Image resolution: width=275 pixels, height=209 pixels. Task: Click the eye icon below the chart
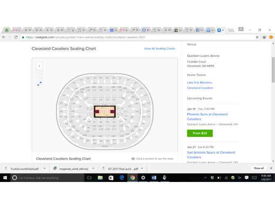tap(133, 159)
